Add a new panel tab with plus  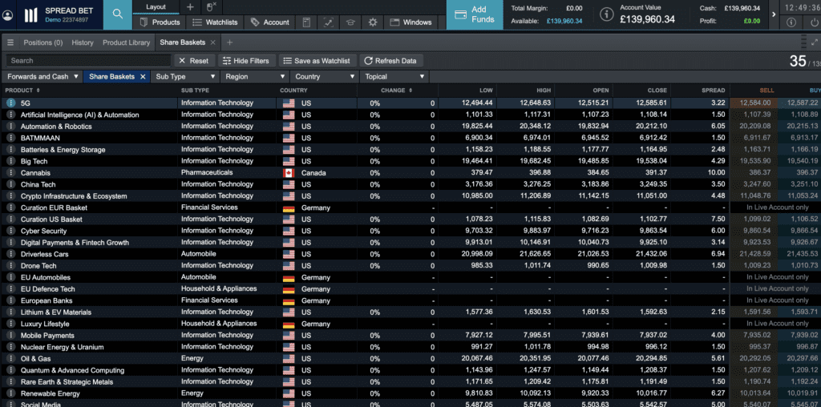pos(229,42)
